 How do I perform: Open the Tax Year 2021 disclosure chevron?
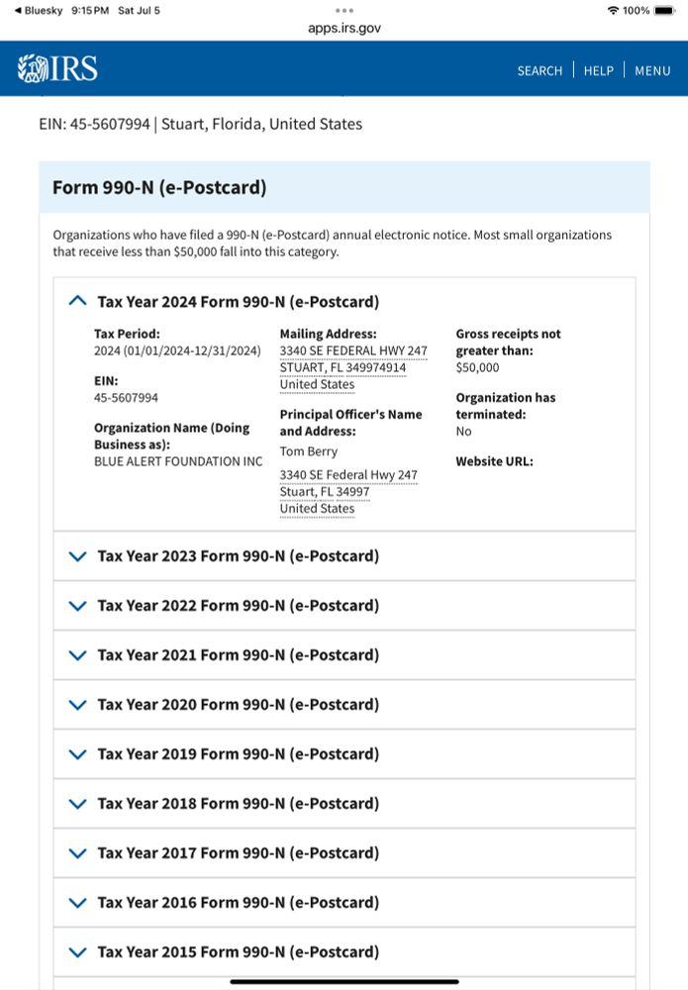(77, 655)
